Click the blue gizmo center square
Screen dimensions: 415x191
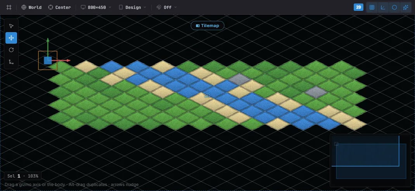tap(48, 60)
